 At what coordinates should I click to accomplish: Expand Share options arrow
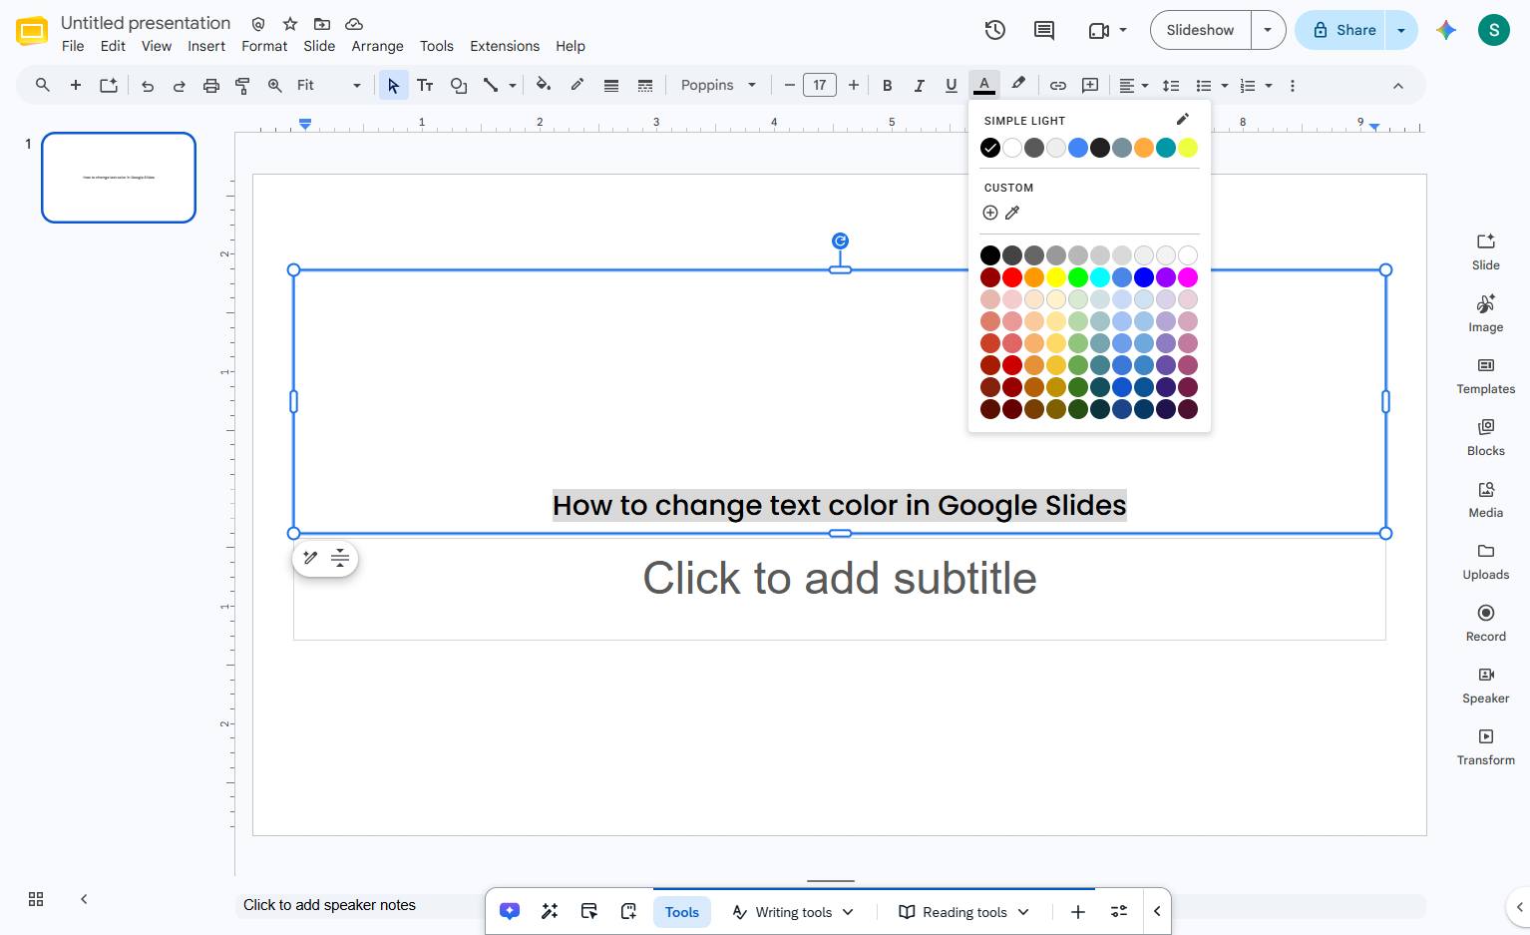(1401, 30)
